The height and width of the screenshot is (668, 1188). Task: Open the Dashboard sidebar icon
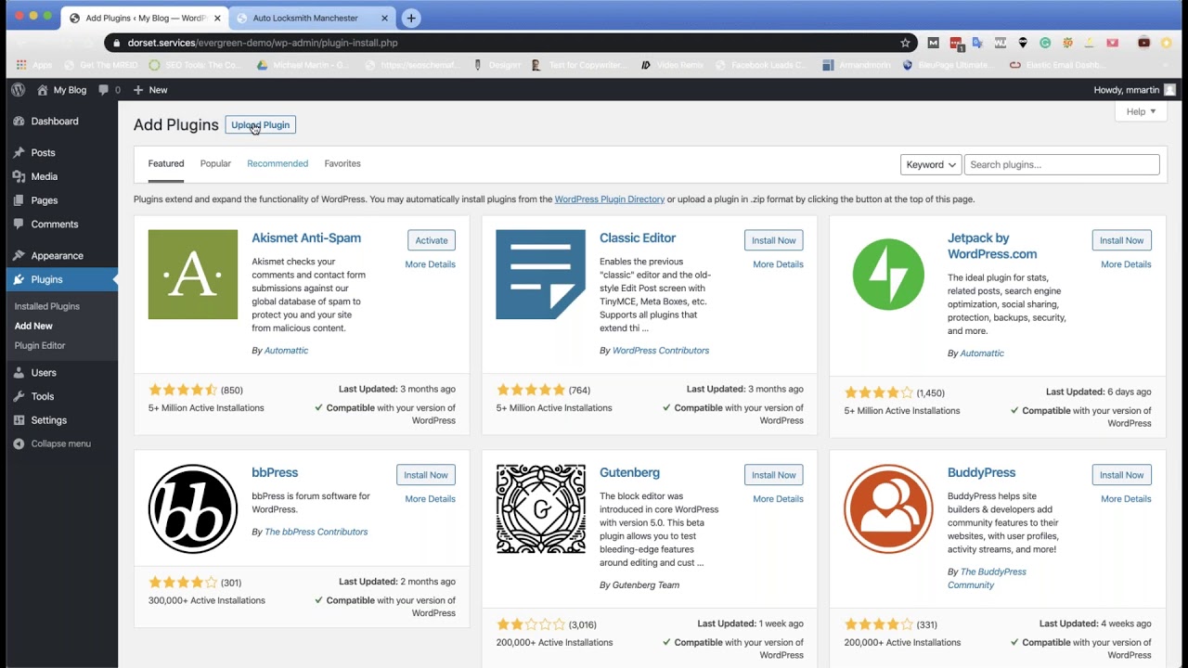(19, 122)
